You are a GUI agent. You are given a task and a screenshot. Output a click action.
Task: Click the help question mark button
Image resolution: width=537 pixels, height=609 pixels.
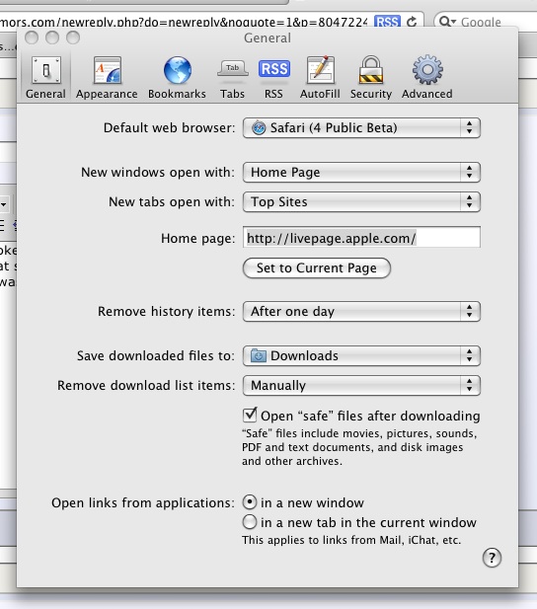click(492, 558)
